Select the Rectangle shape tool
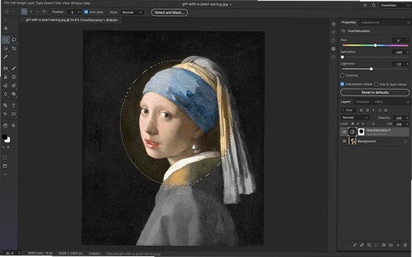 pyautogui.click(x=14, y=114)
